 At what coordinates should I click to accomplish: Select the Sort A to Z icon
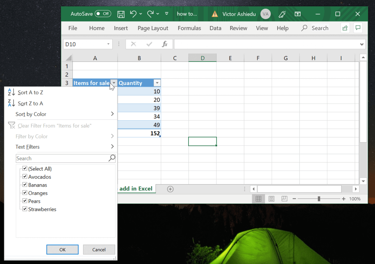tap(12, 92)
